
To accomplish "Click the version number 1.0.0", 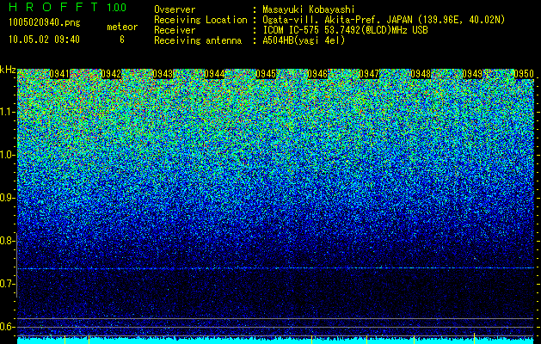I will coord(117,7).
